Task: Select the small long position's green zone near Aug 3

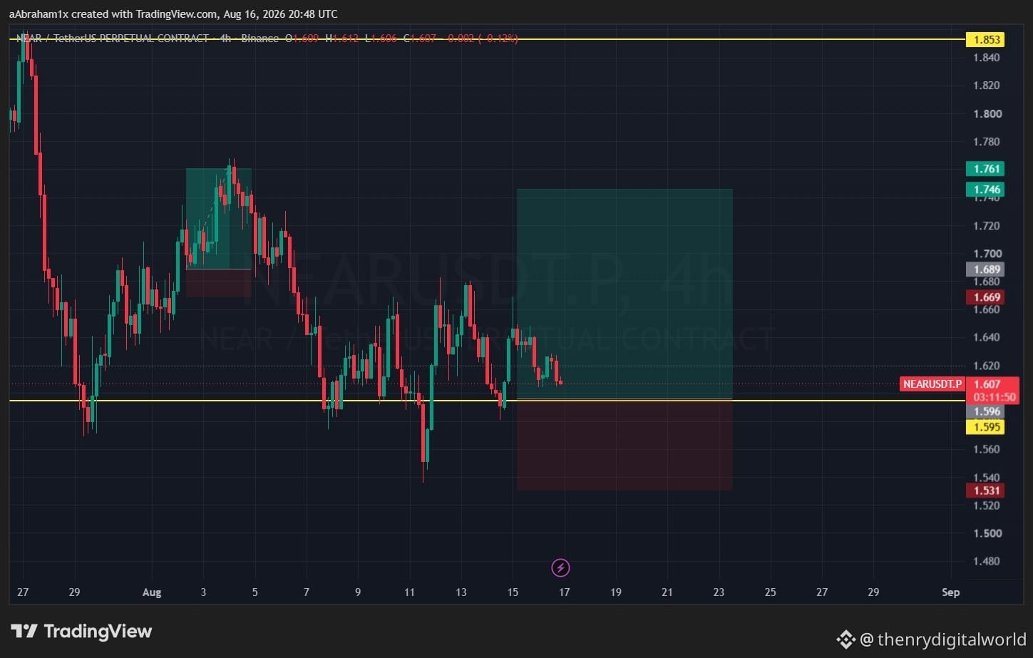Action: 218,218
